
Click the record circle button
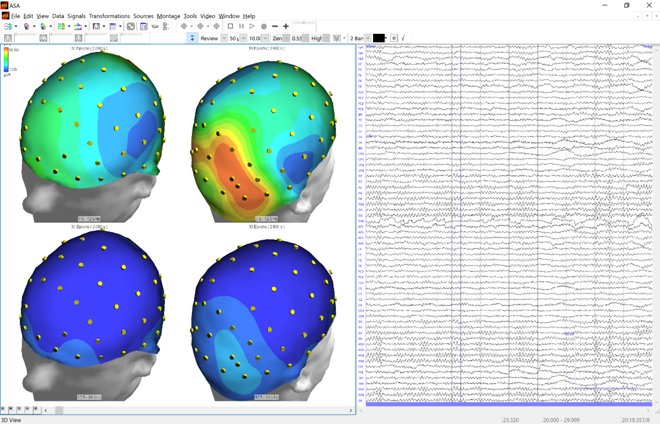(264, 26)
